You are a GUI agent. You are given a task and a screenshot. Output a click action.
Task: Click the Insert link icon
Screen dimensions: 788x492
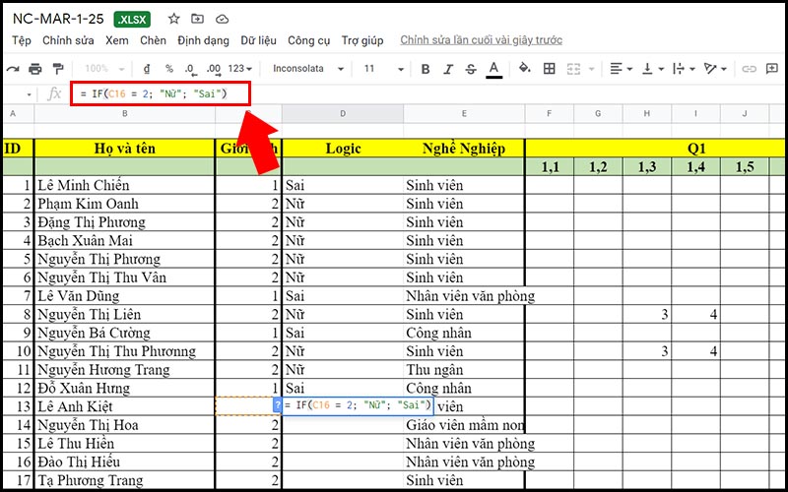[x=749, y=69]
